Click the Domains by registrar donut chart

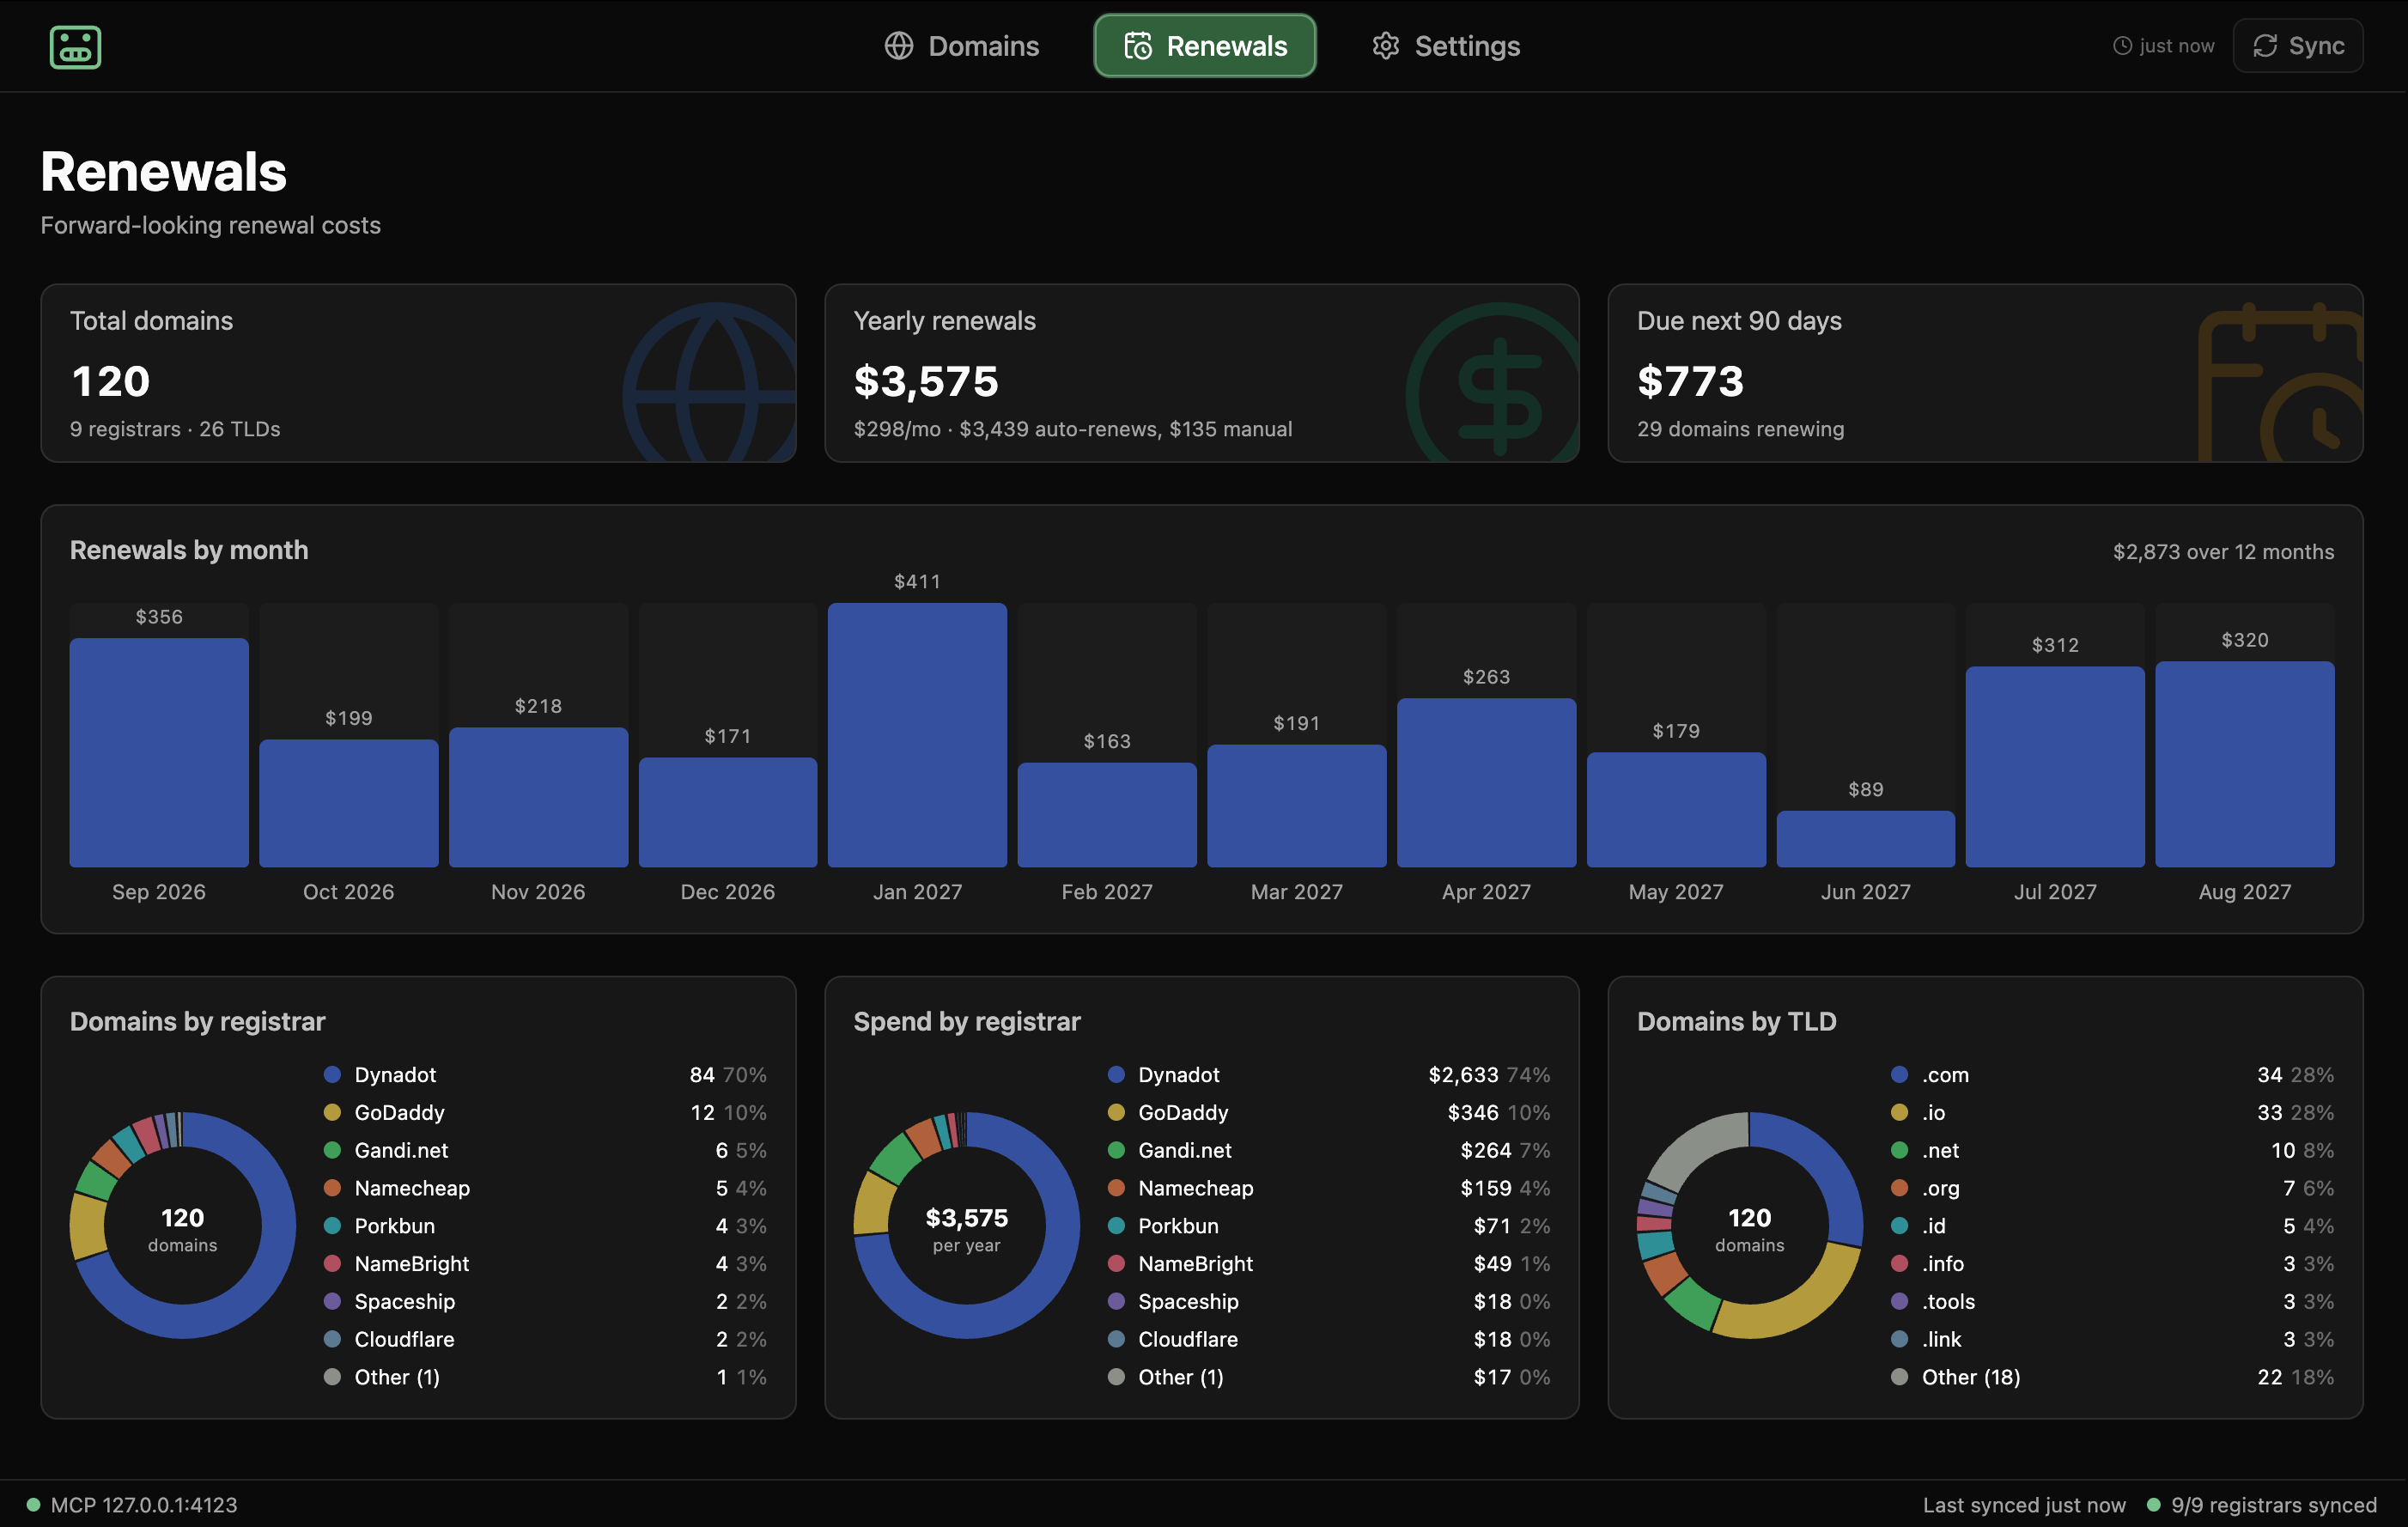(182, 1225)
